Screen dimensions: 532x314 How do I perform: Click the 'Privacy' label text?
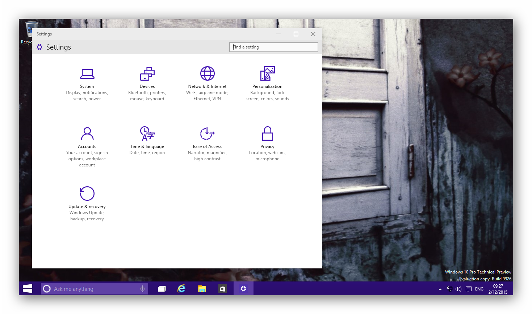coord(267,147)
